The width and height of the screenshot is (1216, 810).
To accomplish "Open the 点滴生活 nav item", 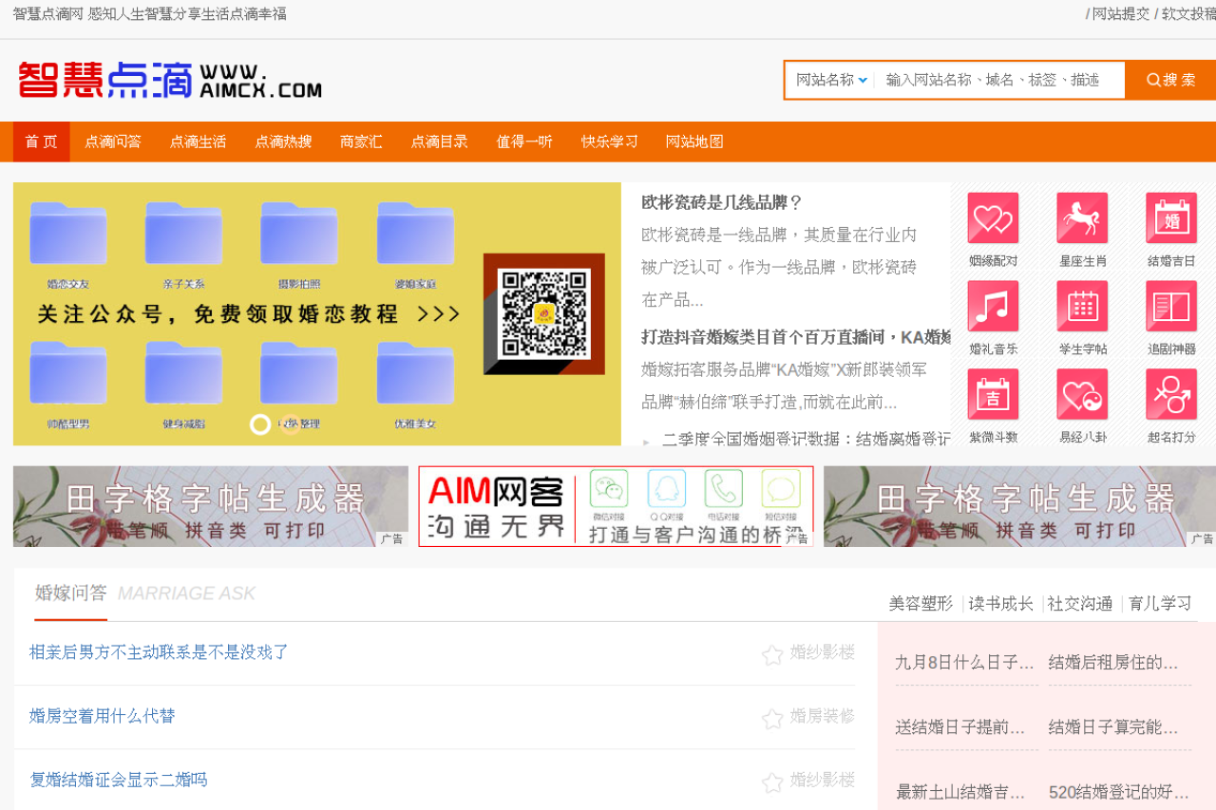I will click(198, 141).
